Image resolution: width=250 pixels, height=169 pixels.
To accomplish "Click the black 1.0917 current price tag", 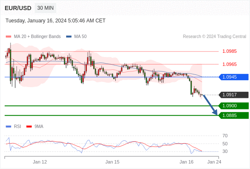I will click(233, 95).
